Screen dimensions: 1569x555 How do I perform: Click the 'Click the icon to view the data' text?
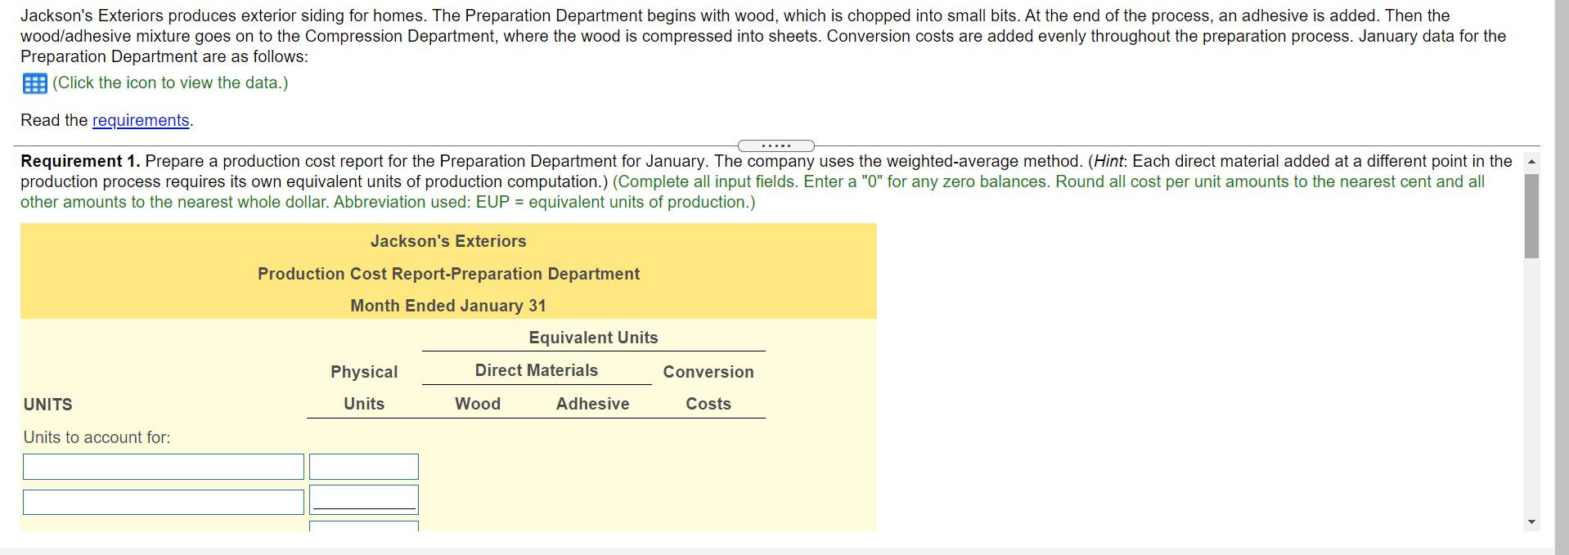[x=170, y=83]
